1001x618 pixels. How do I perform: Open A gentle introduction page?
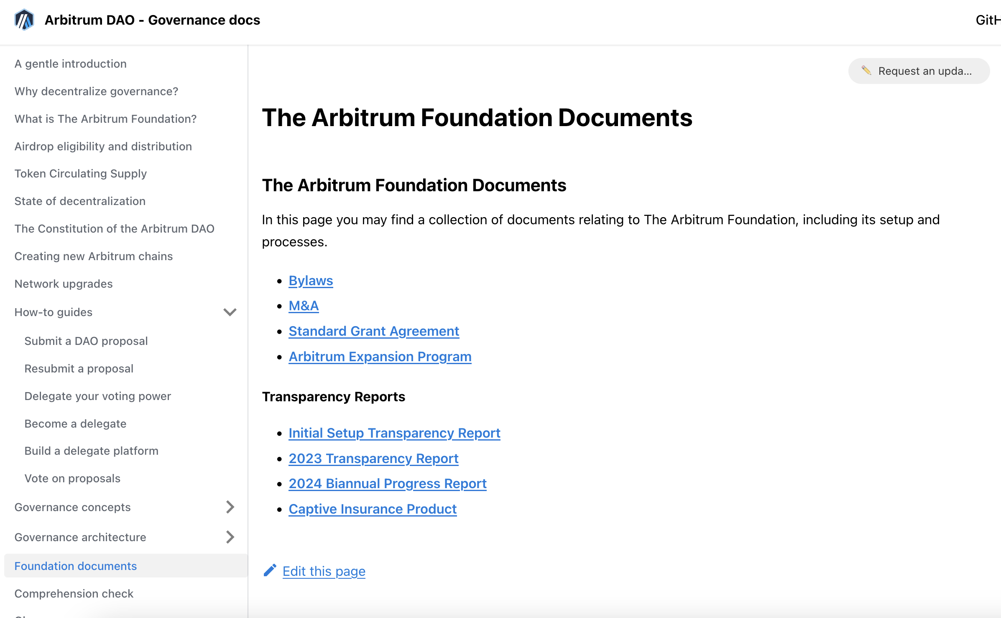pyautogui.click(x=71, y=64)
